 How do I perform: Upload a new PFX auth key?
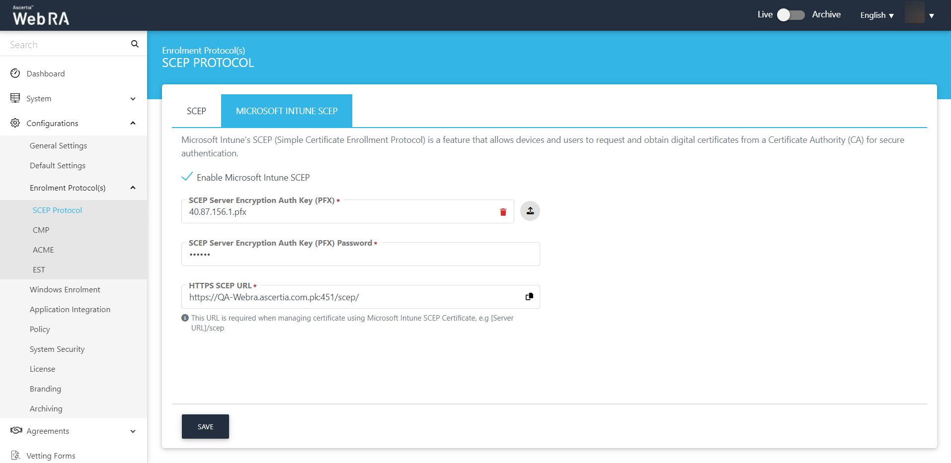coord(530,211)
